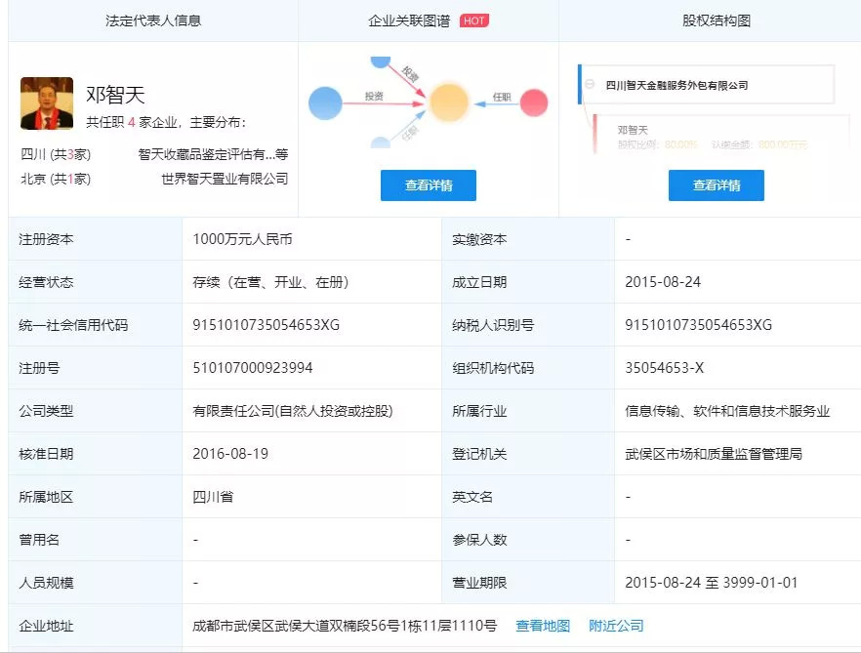
Task: Click the 法定代表人信息 header
Action: click(x=153, y=20)
